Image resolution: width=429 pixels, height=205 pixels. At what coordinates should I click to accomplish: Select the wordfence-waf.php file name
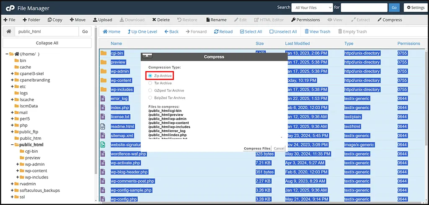pos(128,154)
